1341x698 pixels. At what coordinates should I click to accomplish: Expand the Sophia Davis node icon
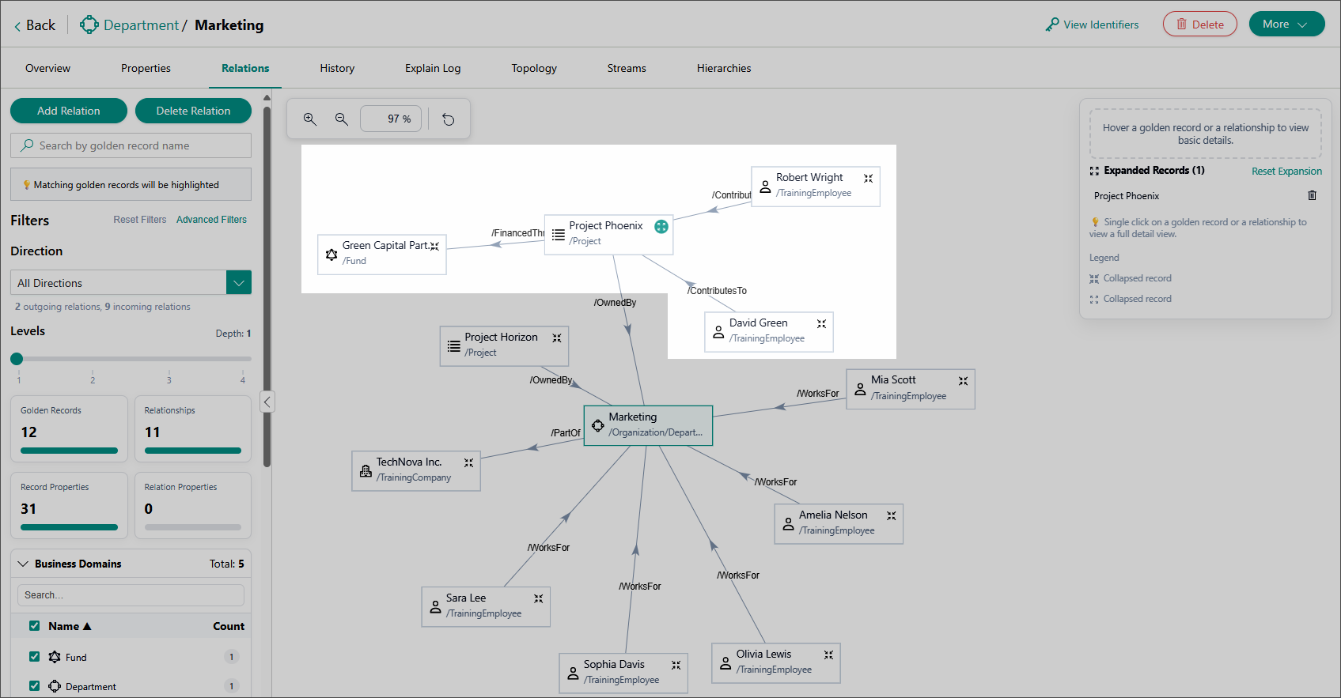click(x=676, y=666)
